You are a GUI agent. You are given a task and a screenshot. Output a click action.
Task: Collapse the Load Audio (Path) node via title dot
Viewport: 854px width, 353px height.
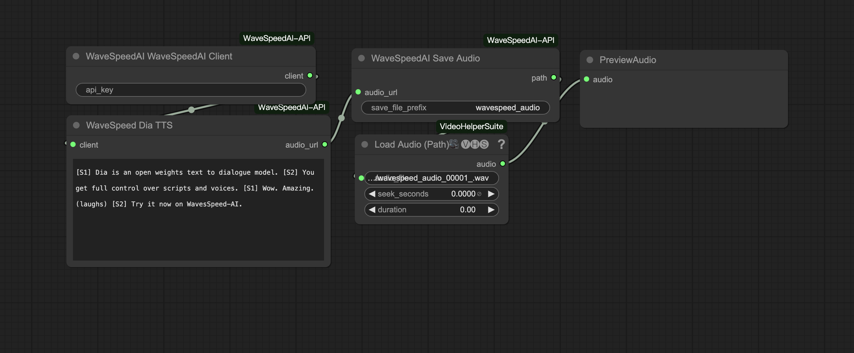pyautogui.click(x=365, y=144)
